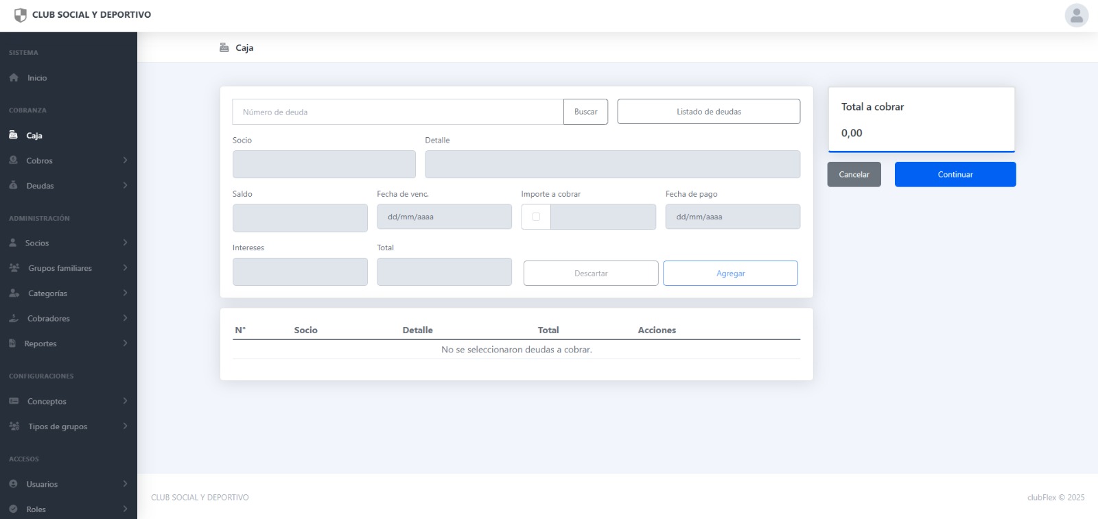
Task: Toggle the Importe a cobrar checkbox
Action: (x=536, y=217)
